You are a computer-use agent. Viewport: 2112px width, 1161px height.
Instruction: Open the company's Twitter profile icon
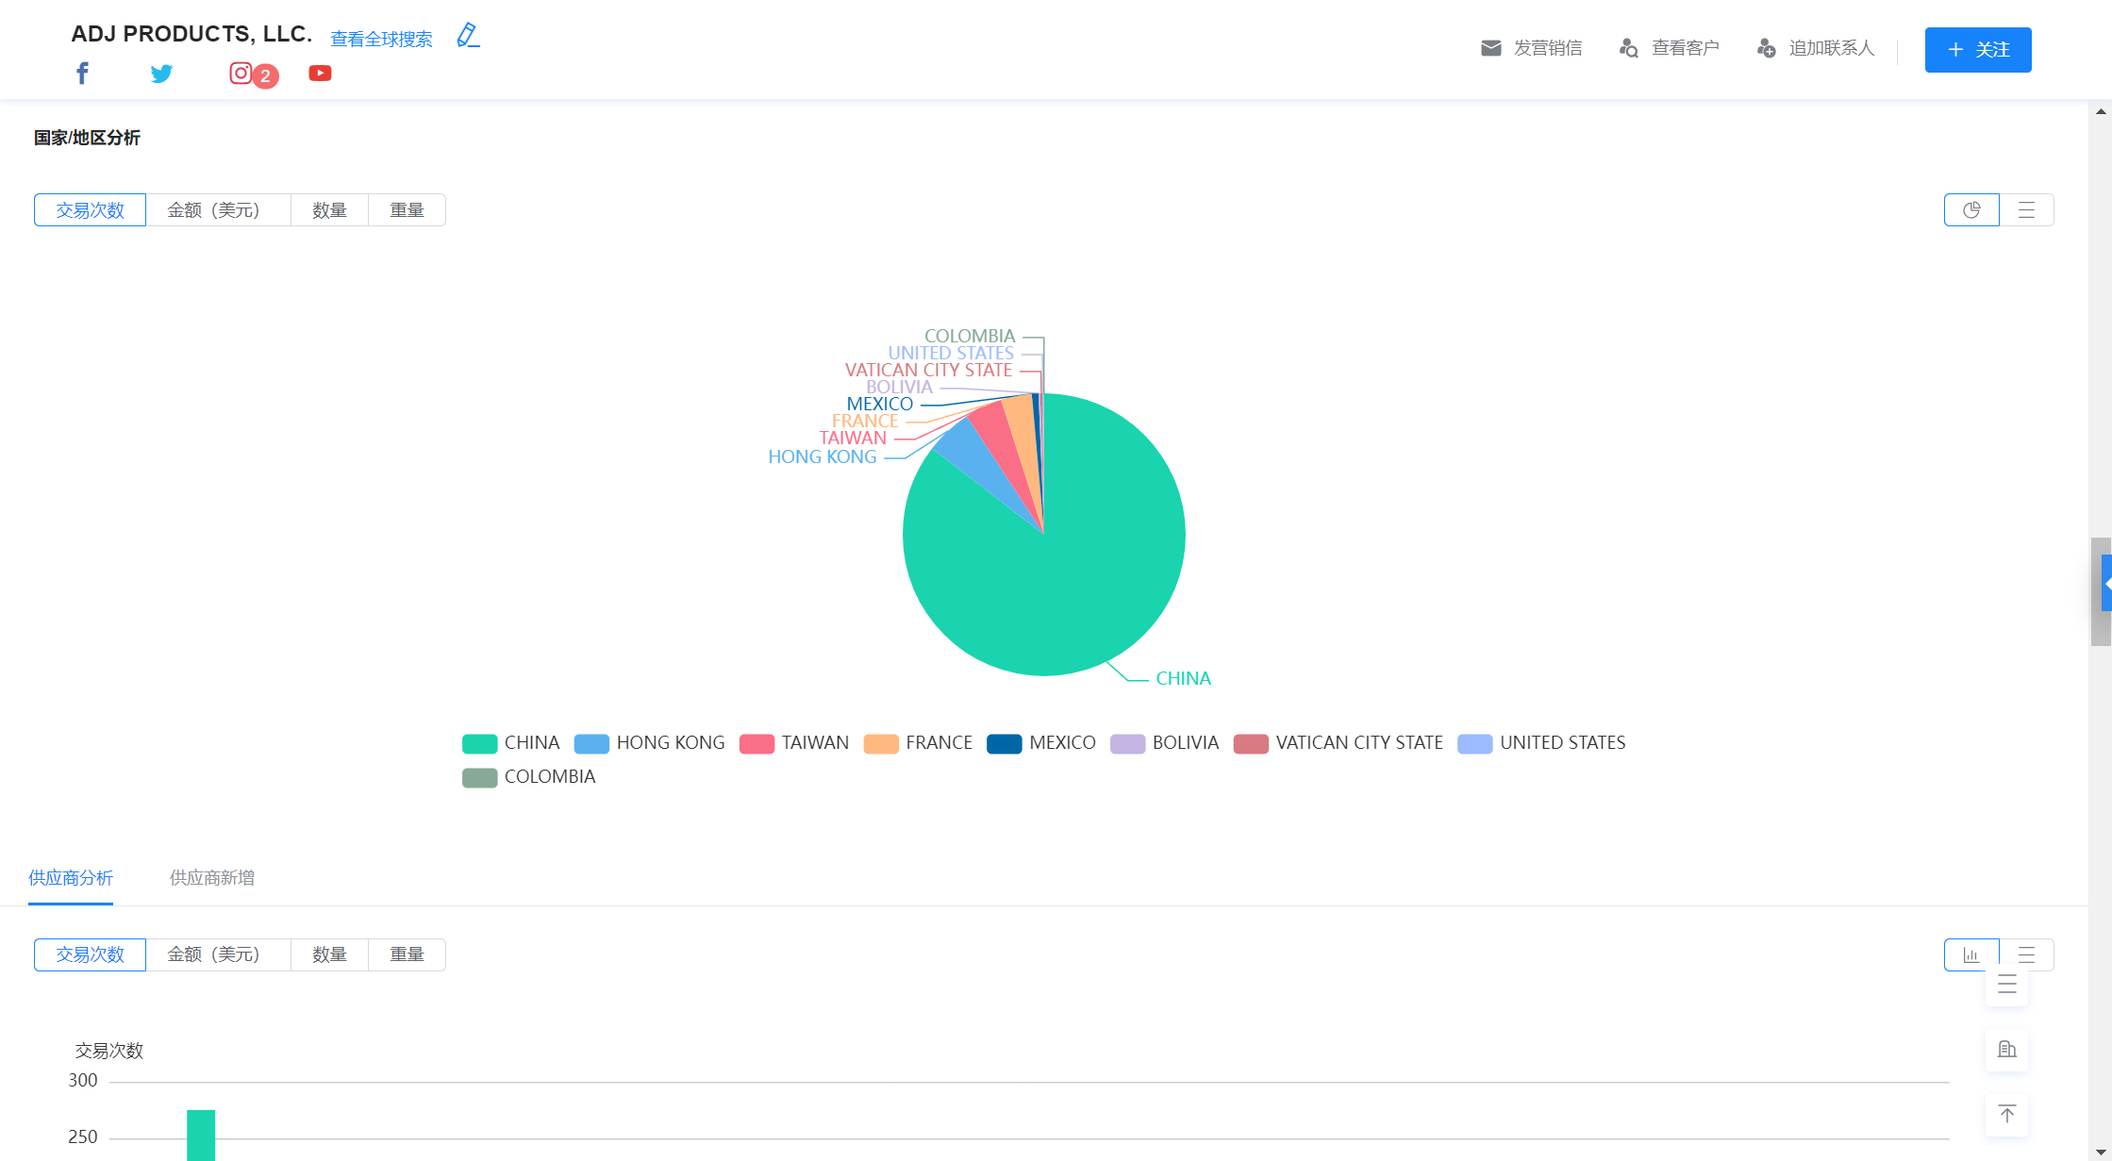(x=161, y=74)
